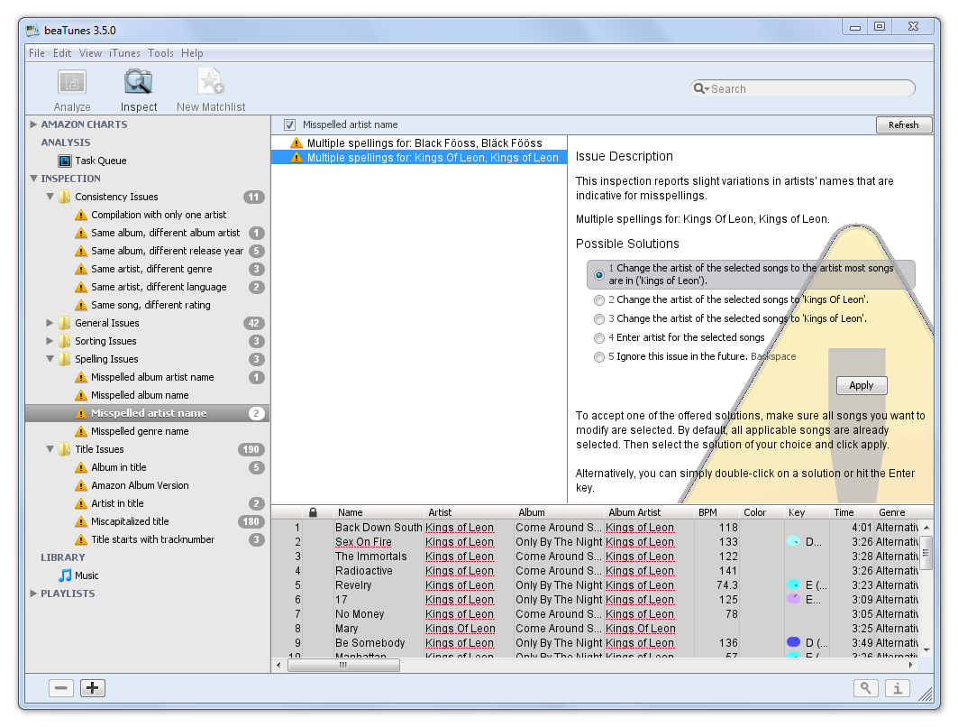The image size is (958, 727).
Task: Click the blue color swatch for Be Somebody
Action: tap(793, 642)
